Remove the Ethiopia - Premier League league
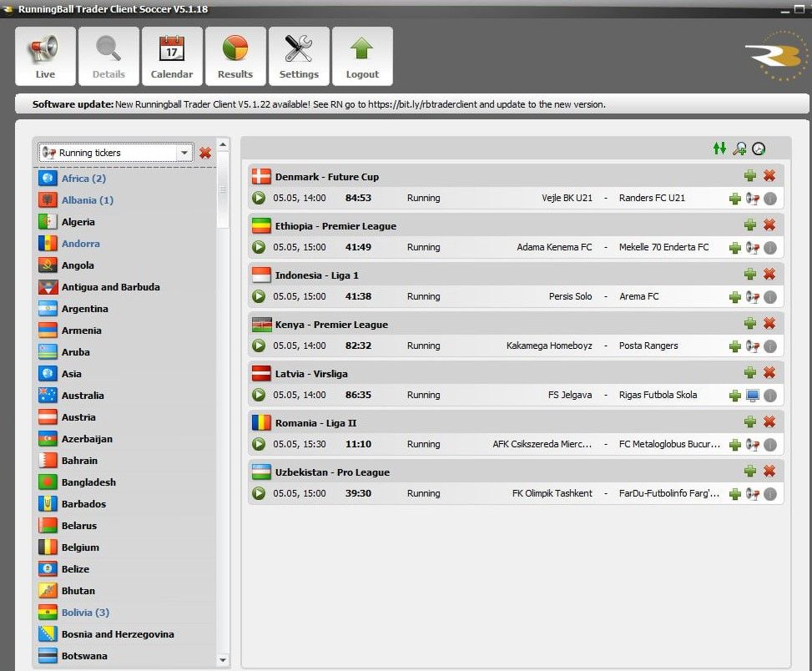812x671 pixels. coord(769,225)
